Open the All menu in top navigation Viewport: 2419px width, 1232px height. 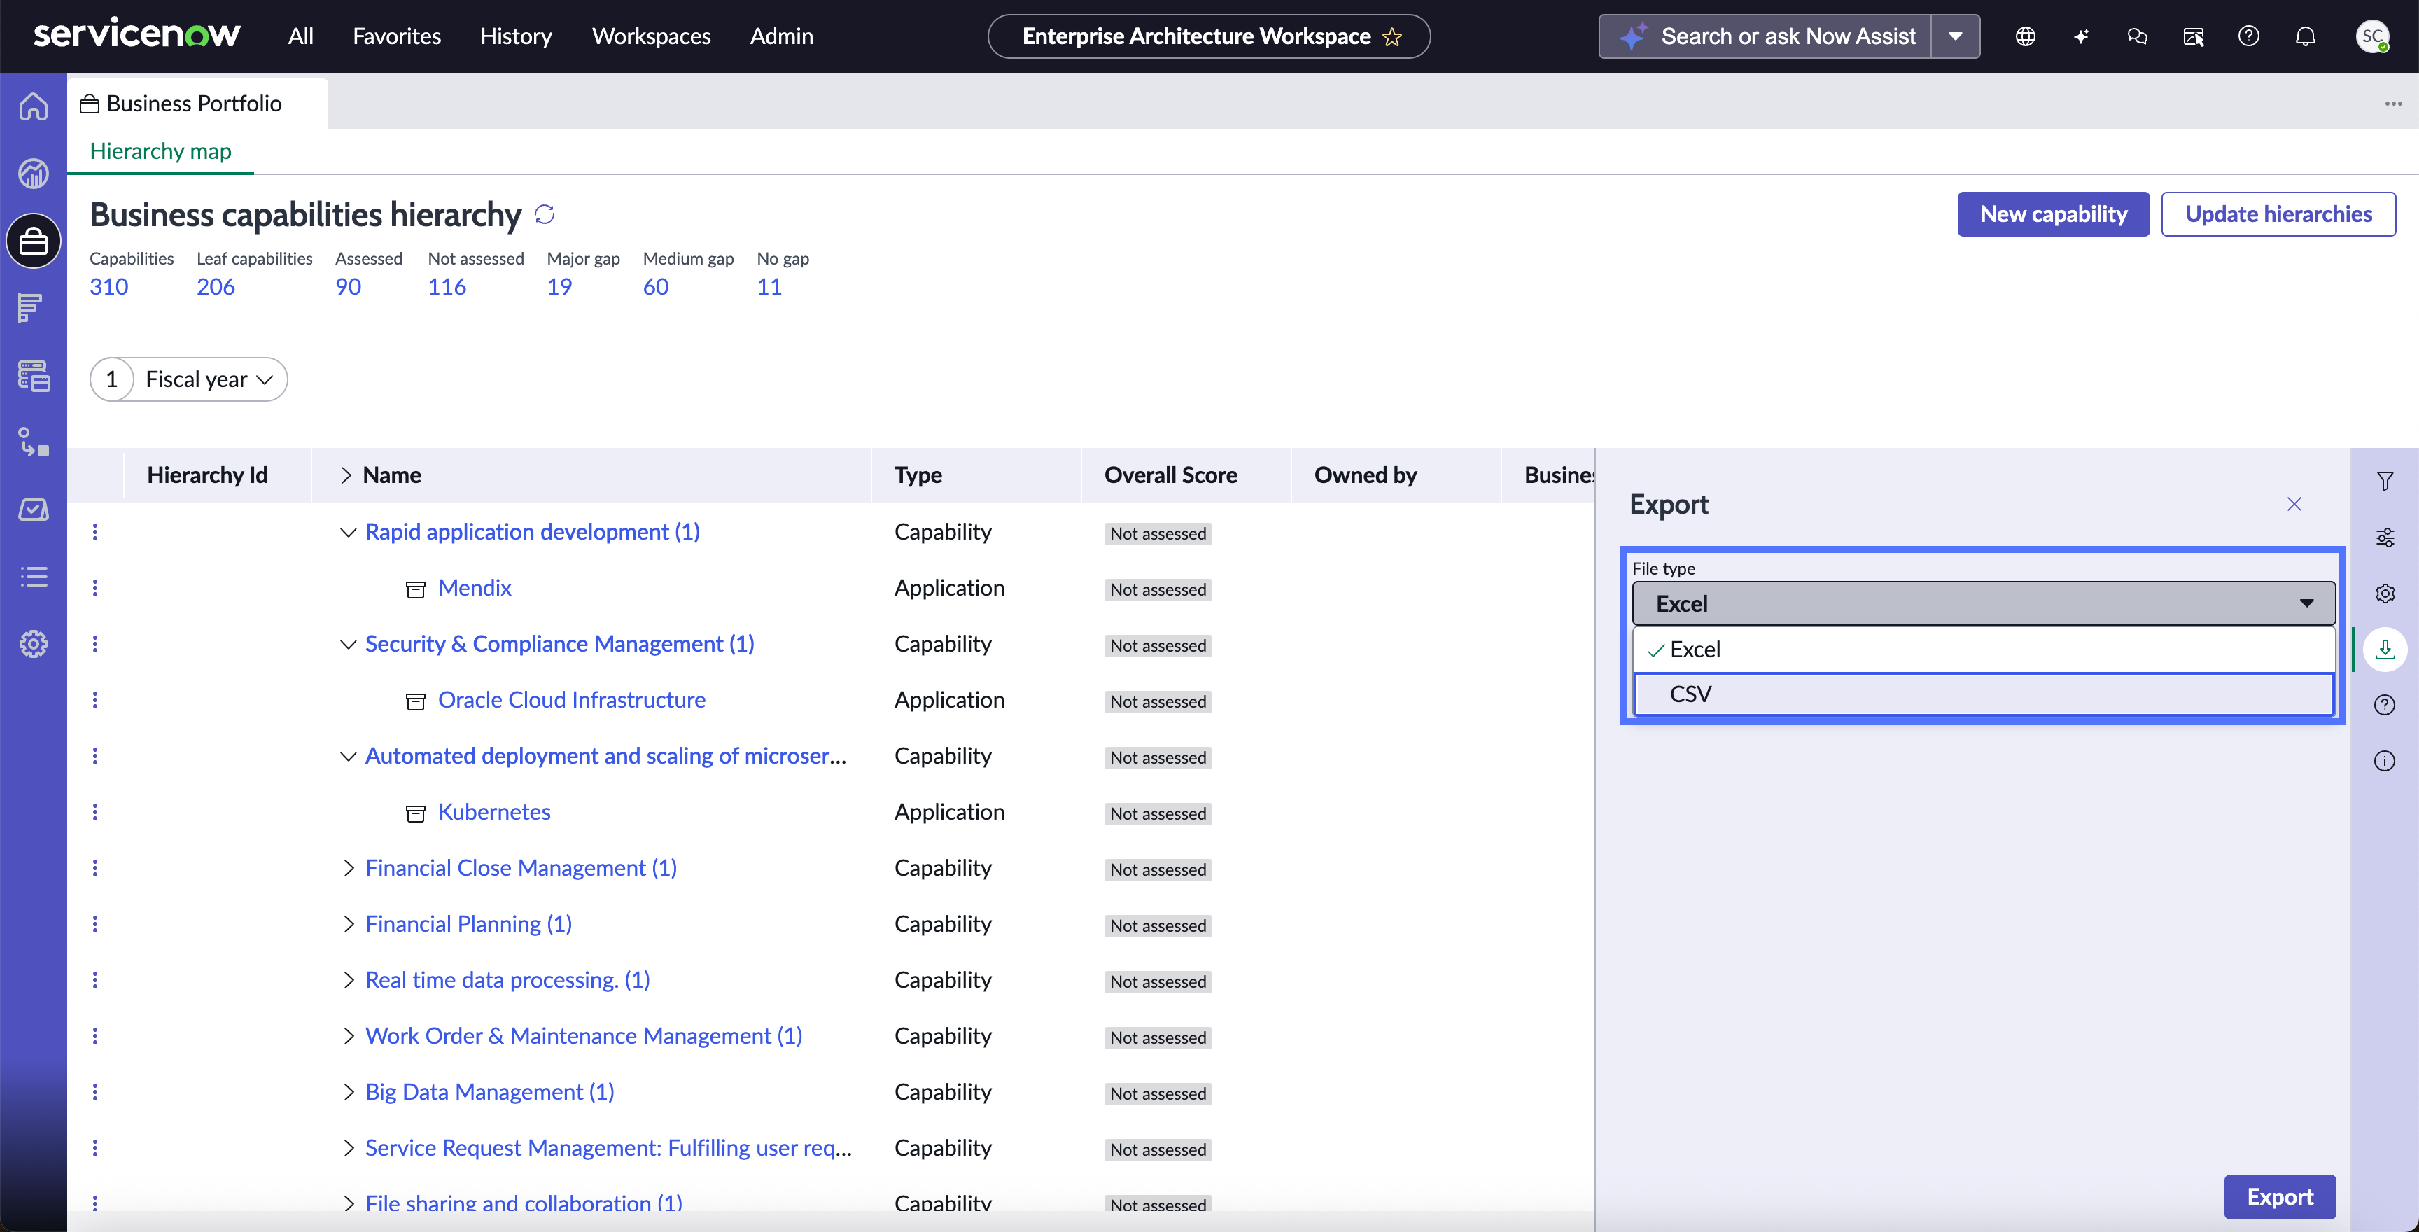click(x=300, y=36)
